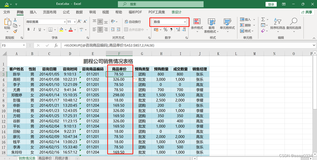Click 插入 insert cells button
317x160 pixels.
tap(247, 19)
